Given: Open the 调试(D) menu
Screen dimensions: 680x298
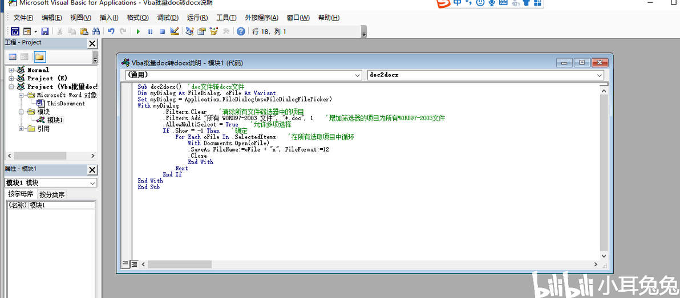Looking at the screenshot, I should (x=168, y=18).
